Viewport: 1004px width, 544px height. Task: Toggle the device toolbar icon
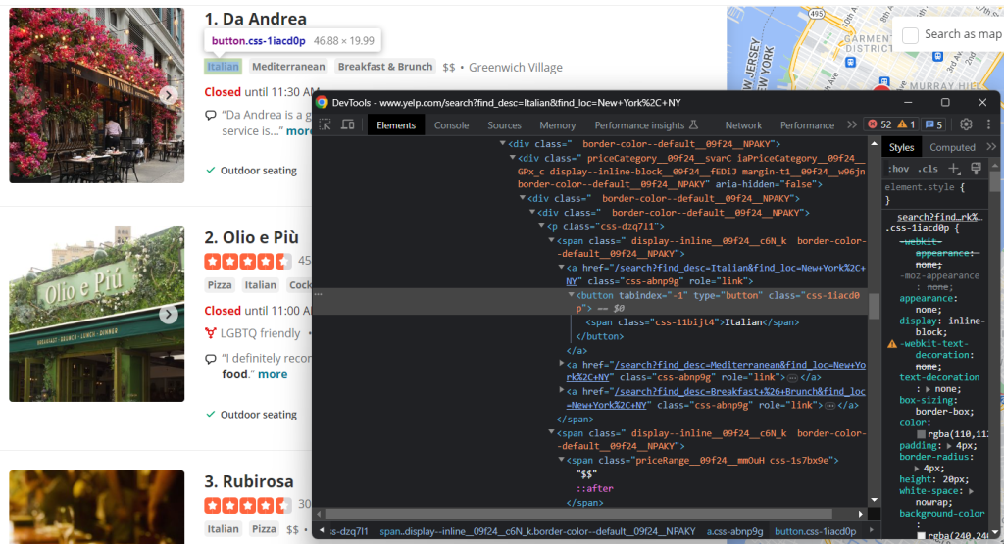click(x=348, y=125)
